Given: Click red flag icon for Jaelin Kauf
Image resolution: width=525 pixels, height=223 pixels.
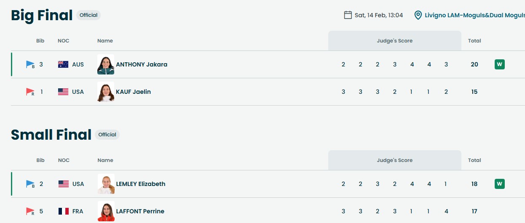Looking at the screenshot, I should pos(30,92).
